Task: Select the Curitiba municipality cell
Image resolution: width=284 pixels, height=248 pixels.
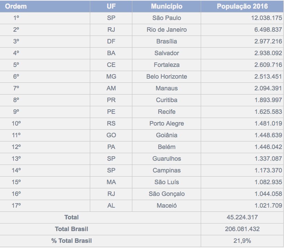Action: 167,100
